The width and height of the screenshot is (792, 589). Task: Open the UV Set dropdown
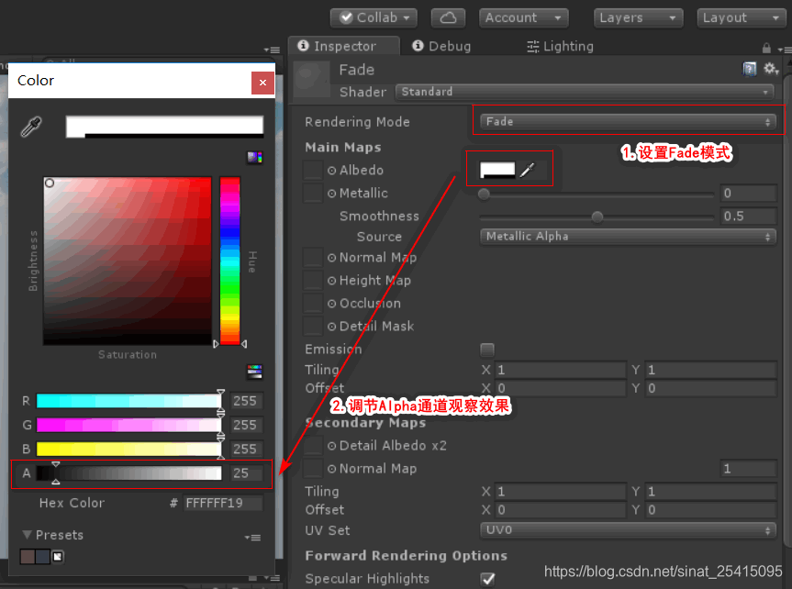[628, 530]
